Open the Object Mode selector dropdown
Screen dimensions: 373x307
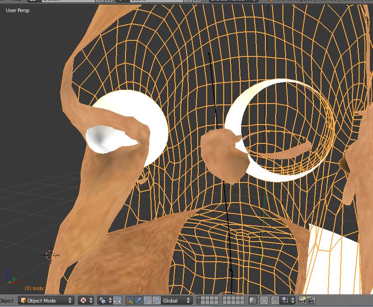tap(46, 301)
